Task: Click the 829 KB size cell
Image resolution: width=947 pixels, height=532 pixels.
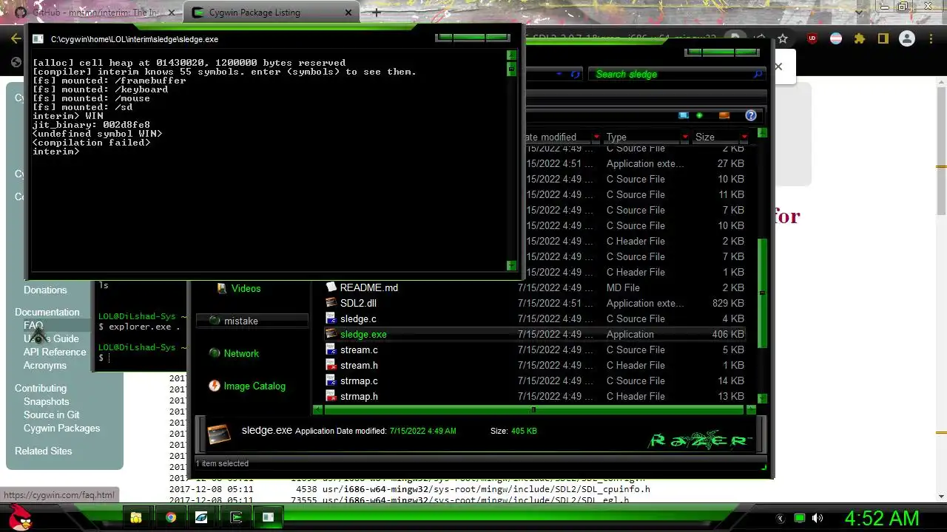Action: [728, 303]
